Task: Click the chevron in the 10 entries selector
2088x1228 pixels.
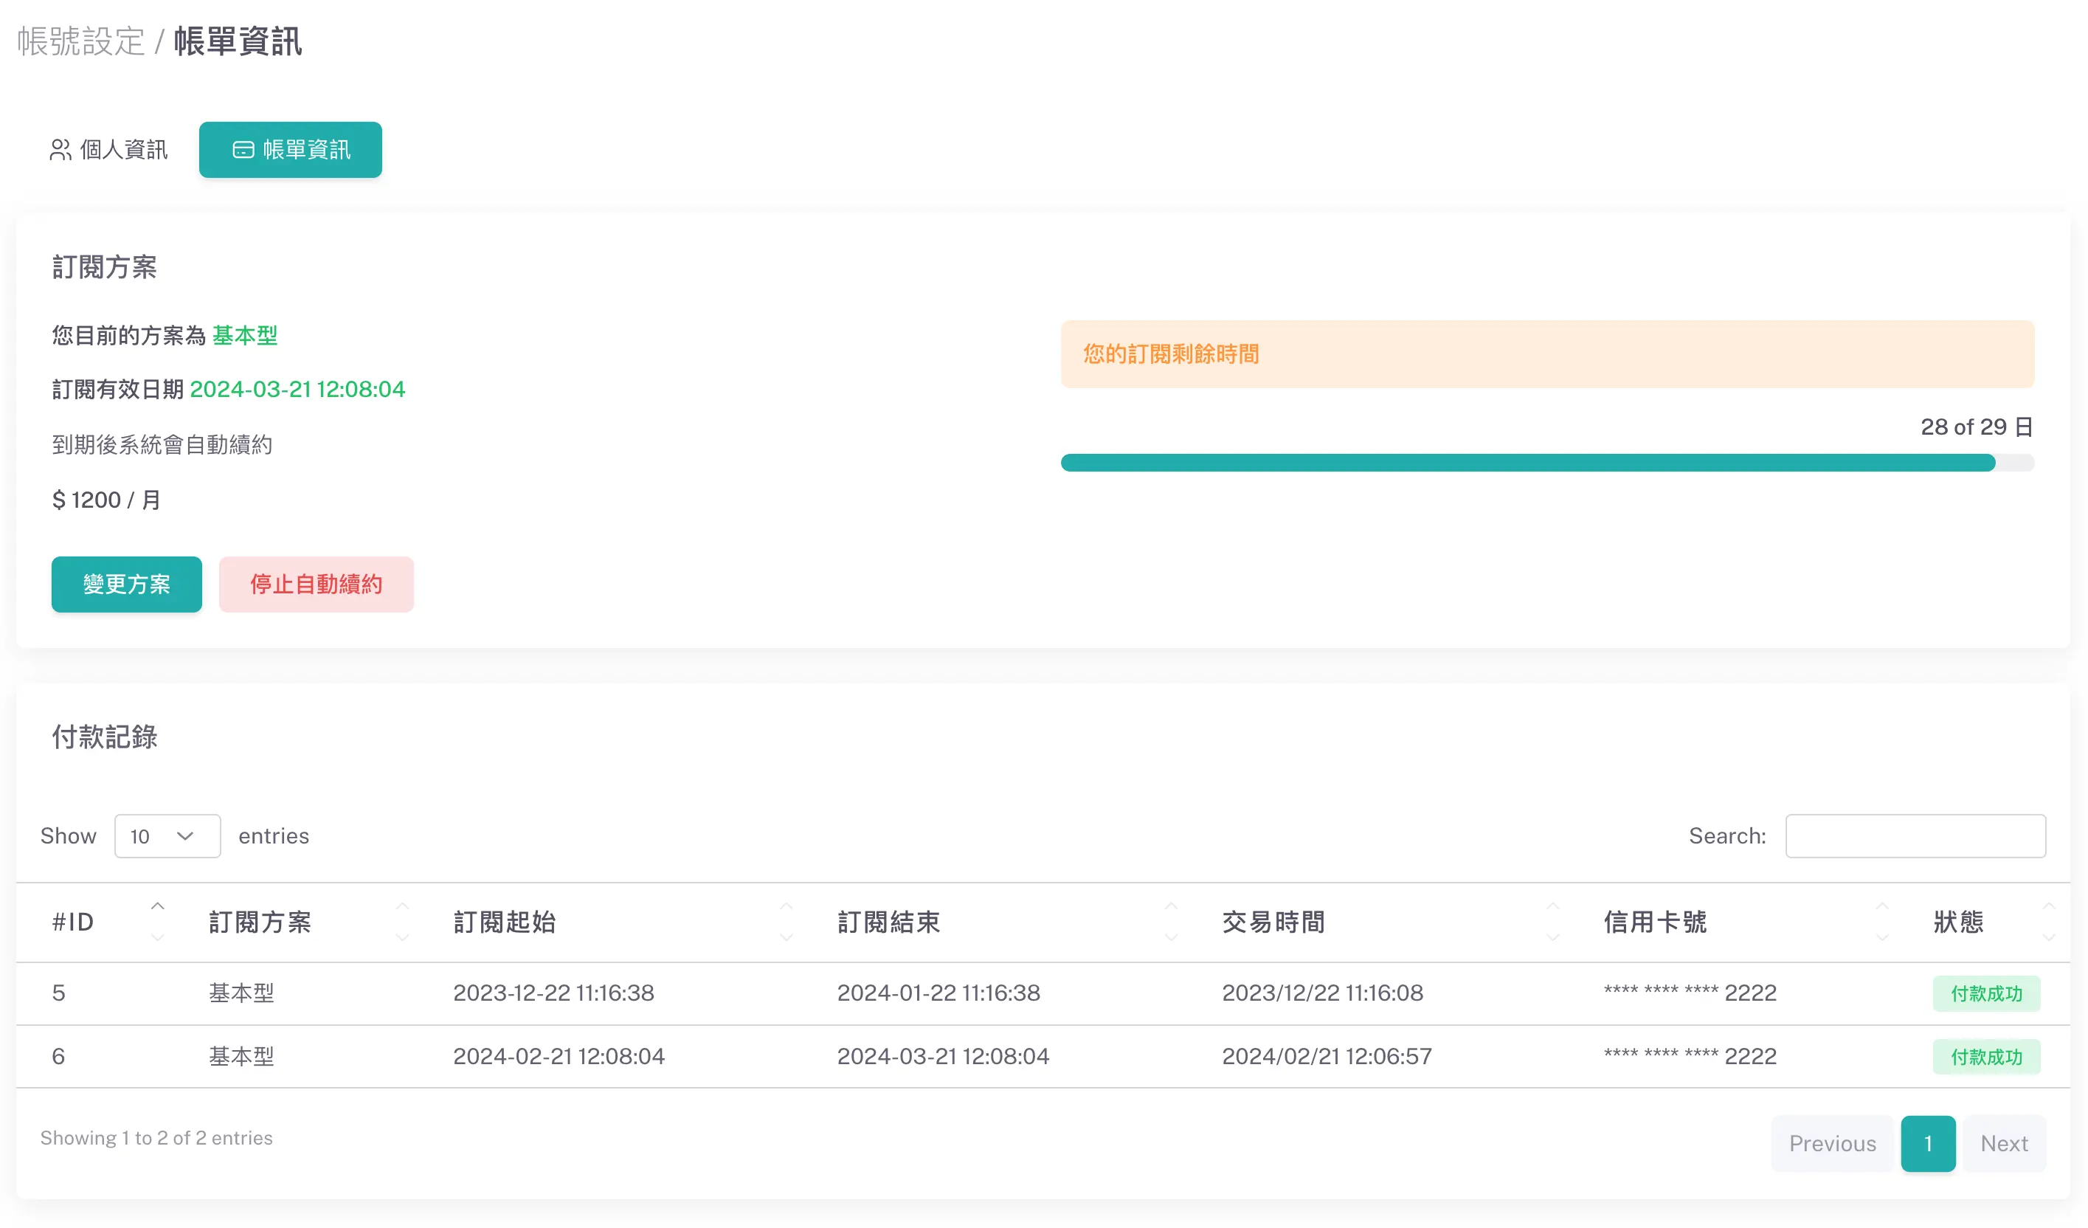Action: pyautogui.click(x=186, y=836)
